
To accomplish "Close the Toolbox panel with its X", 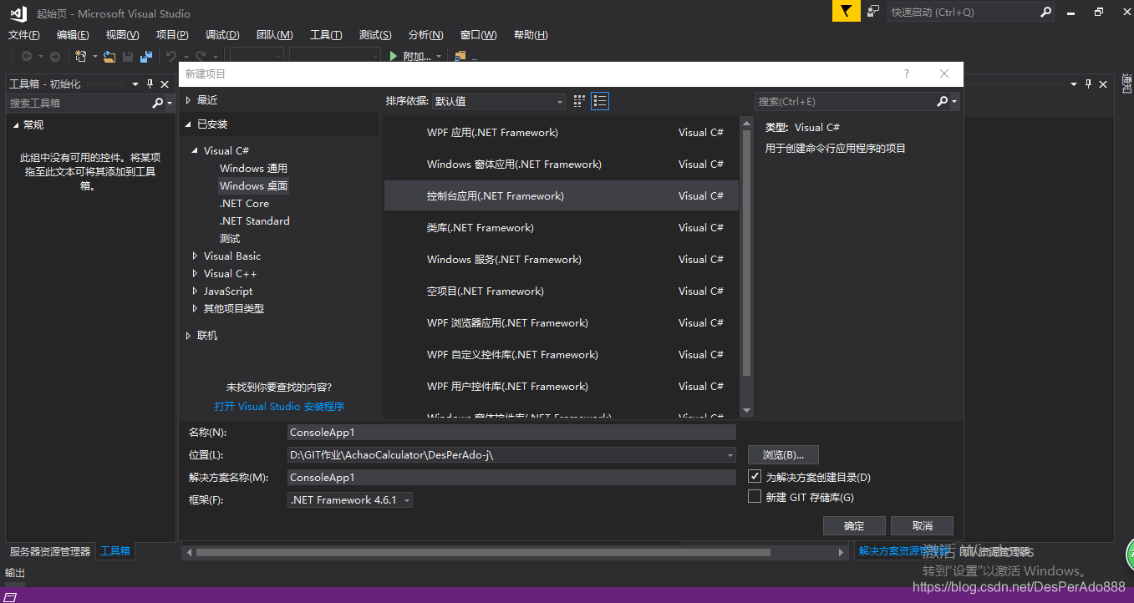I will pyautogui.click(x=164, y=84).
